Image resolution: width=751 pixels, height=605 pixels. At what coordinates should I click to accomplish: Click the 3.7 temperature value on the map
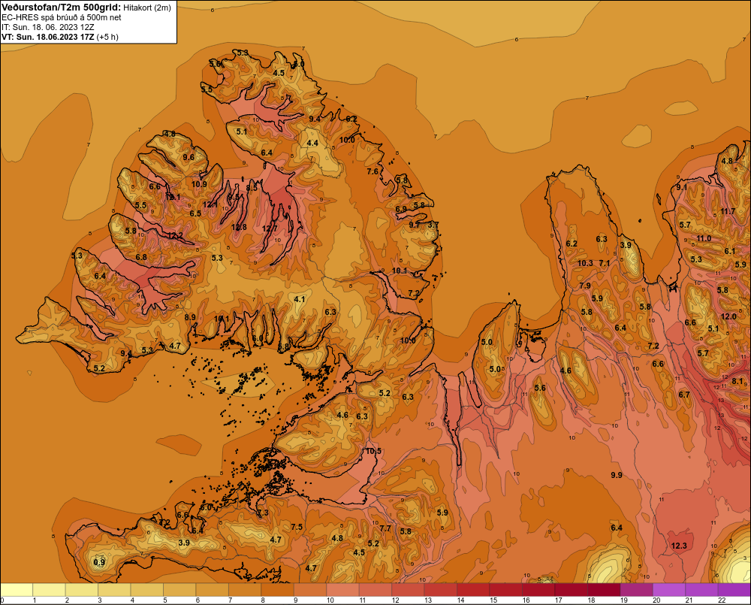point(433,225)
